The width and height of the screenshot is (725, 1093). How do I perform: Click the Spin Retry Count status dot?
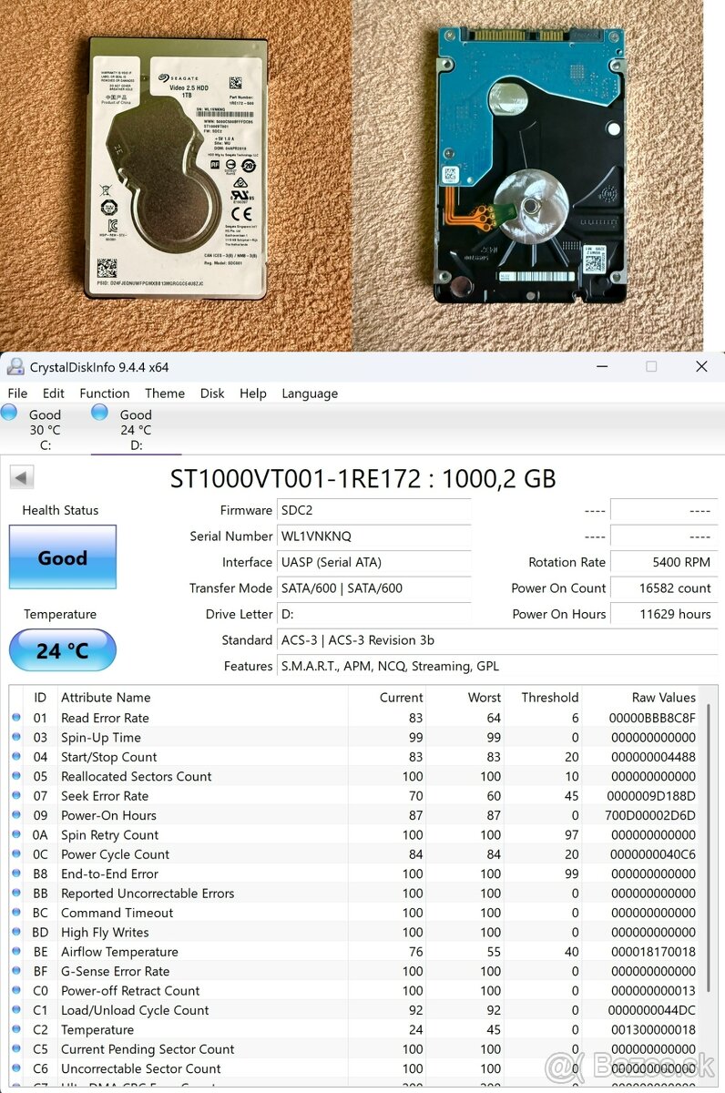[16, 834]
